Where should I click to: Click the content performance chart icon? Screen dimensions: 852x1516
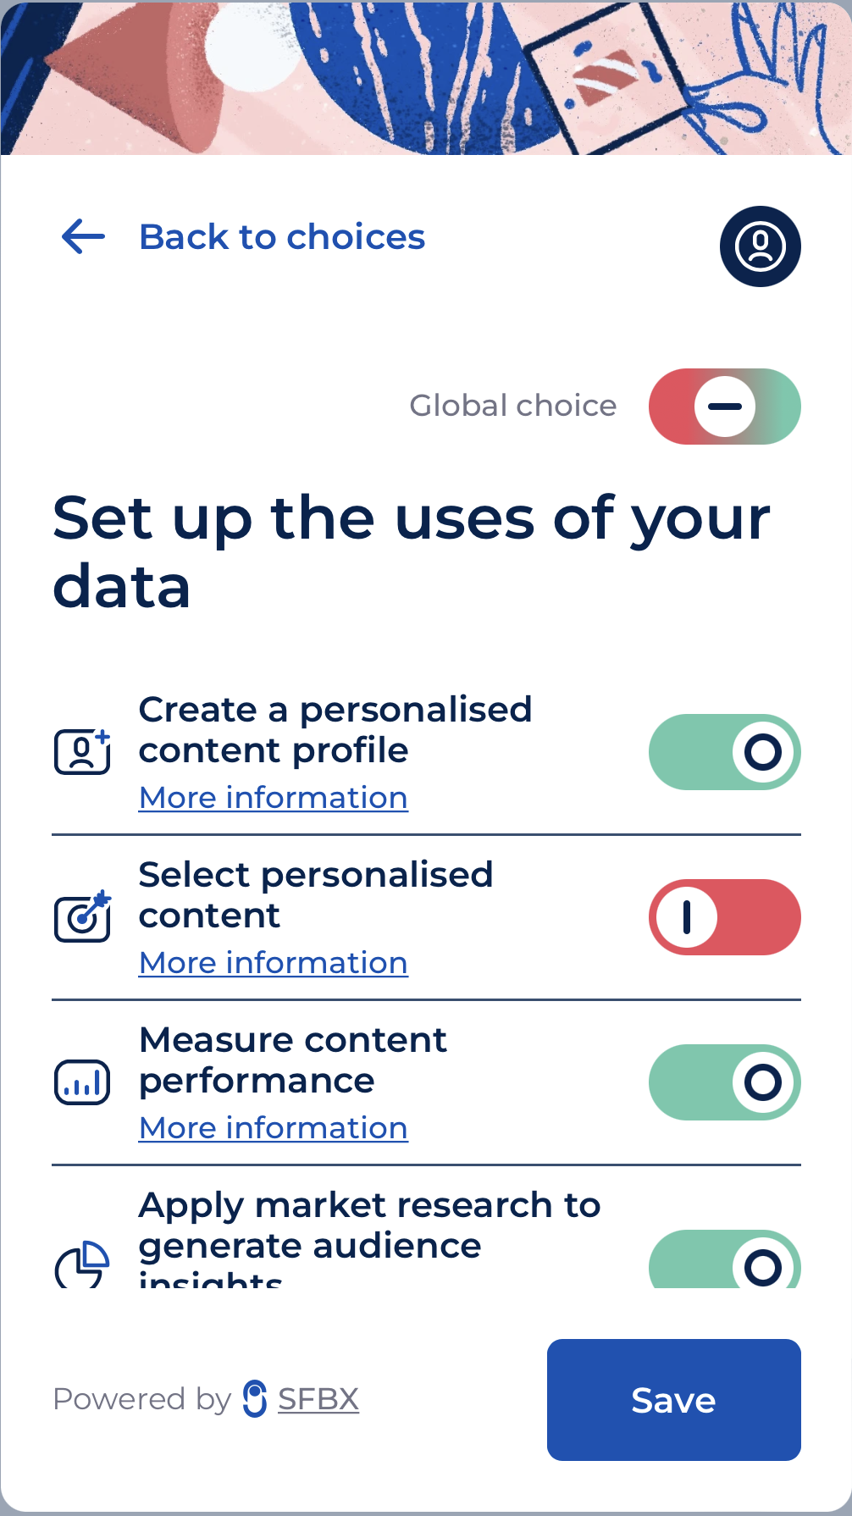[82, 1082]
